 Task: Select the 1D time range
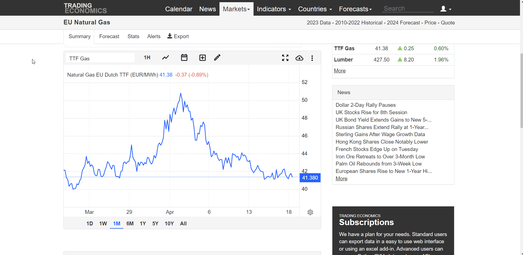[x=90, y=223]
